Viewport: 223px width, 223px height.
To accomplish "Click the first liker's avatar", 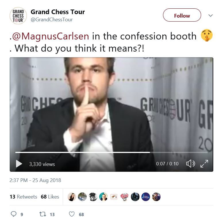I will pyautogui.click(x=72, y=197).
